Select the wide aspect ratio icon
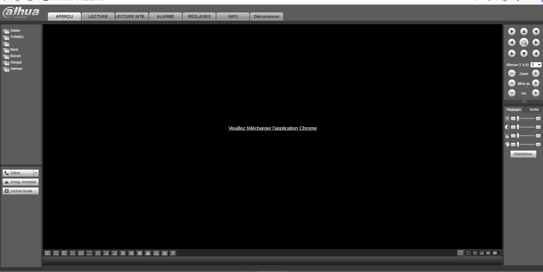543x272 pixels. coord(81,253)
